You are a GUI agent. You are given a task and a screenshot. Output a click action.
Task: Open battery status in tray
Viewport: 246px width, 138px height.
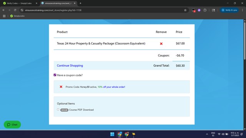point(227,134)
